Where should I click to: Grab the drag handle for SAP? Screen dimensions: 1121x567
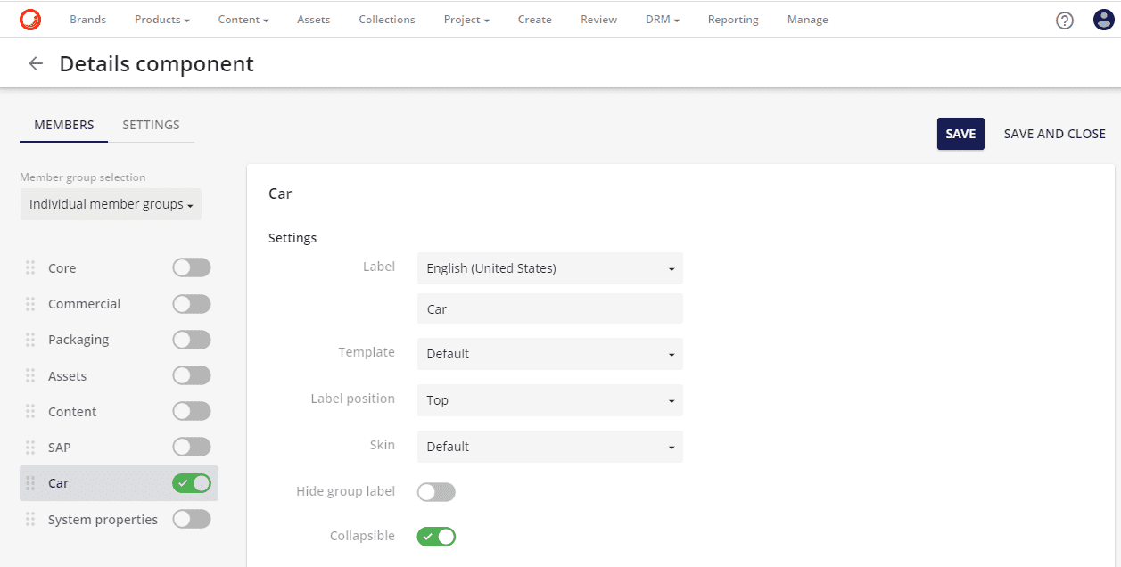[30, 447]
